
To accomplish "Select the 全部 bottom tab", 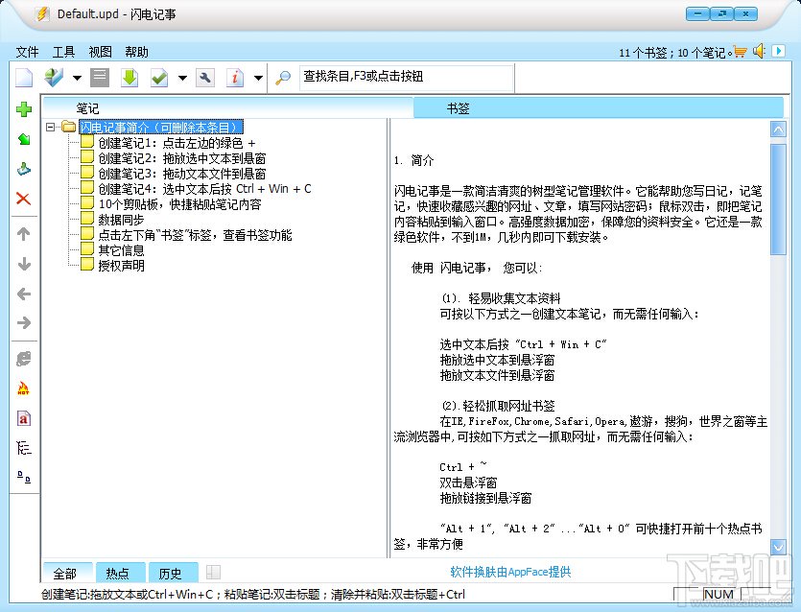I will 67,573.
